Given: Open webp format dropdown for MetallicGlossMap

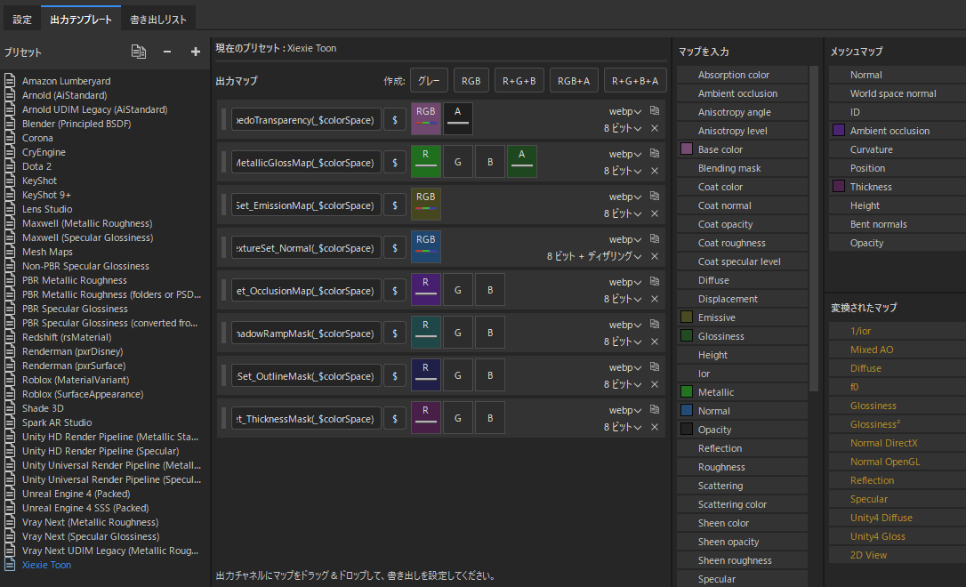Looking at the screenshot, I should pyautogui.click(x=624, y=154).
